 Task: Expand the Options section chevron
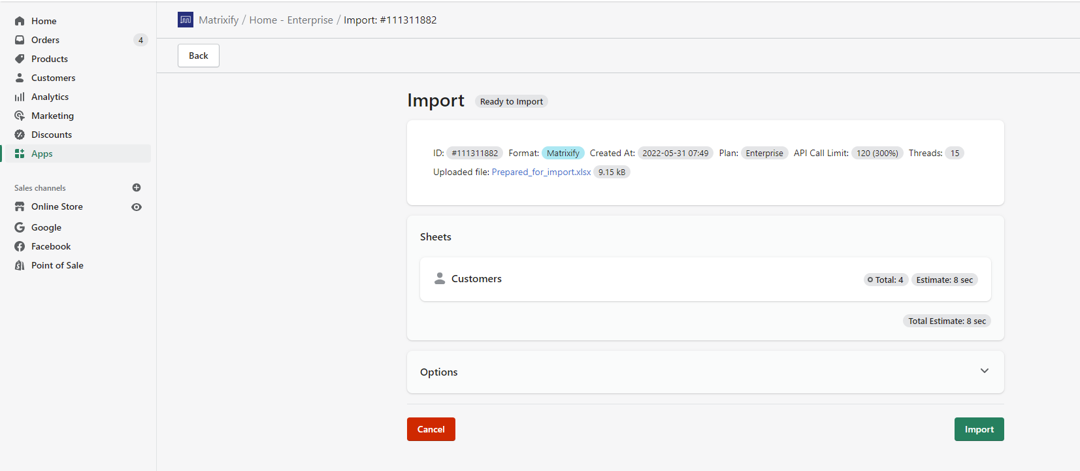[x=984, y=371]
